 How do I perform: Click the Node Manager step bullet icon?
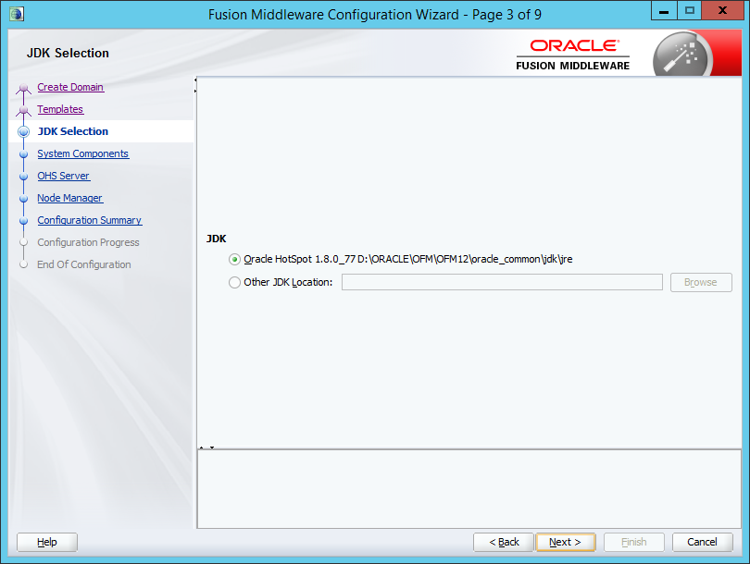(x=24, y=199)
